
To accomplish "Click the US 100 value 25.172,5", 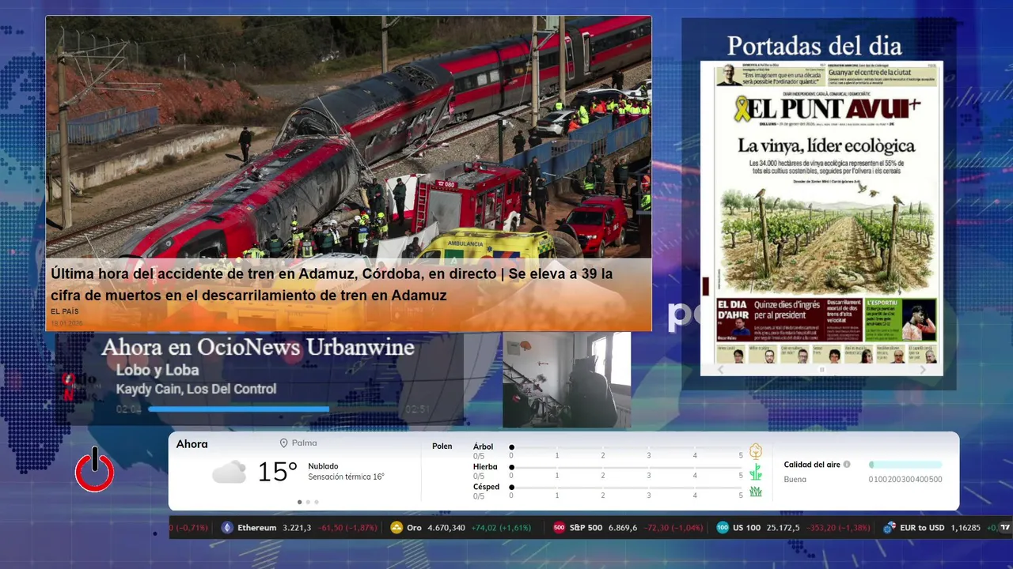I will tap(783, 528).
